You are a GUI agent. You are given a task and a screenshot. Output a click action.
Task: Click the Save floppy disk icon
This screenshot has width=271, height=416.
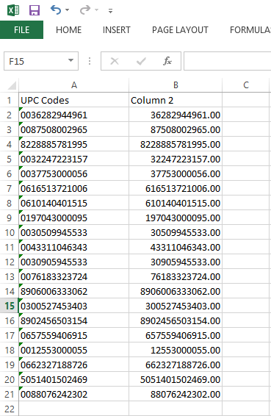point(35,10)
